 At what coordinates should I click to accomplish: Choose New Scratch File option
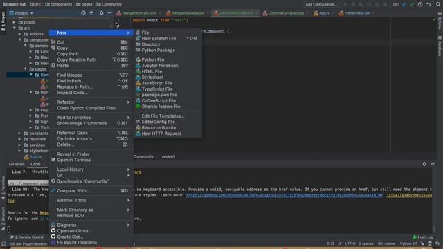coord(159,39)
